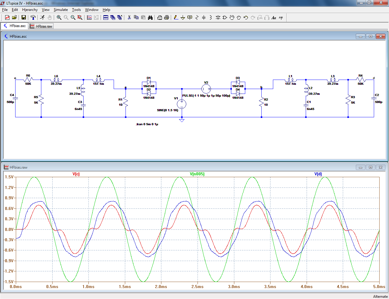Save the schematic with floppy icon
389x299 pixels.
click(23, 18)
